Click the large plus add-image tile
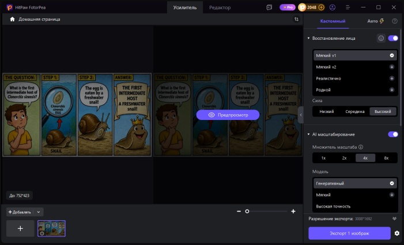The width and height of the screenshot is (404, 245). click(x=20, y=228)
